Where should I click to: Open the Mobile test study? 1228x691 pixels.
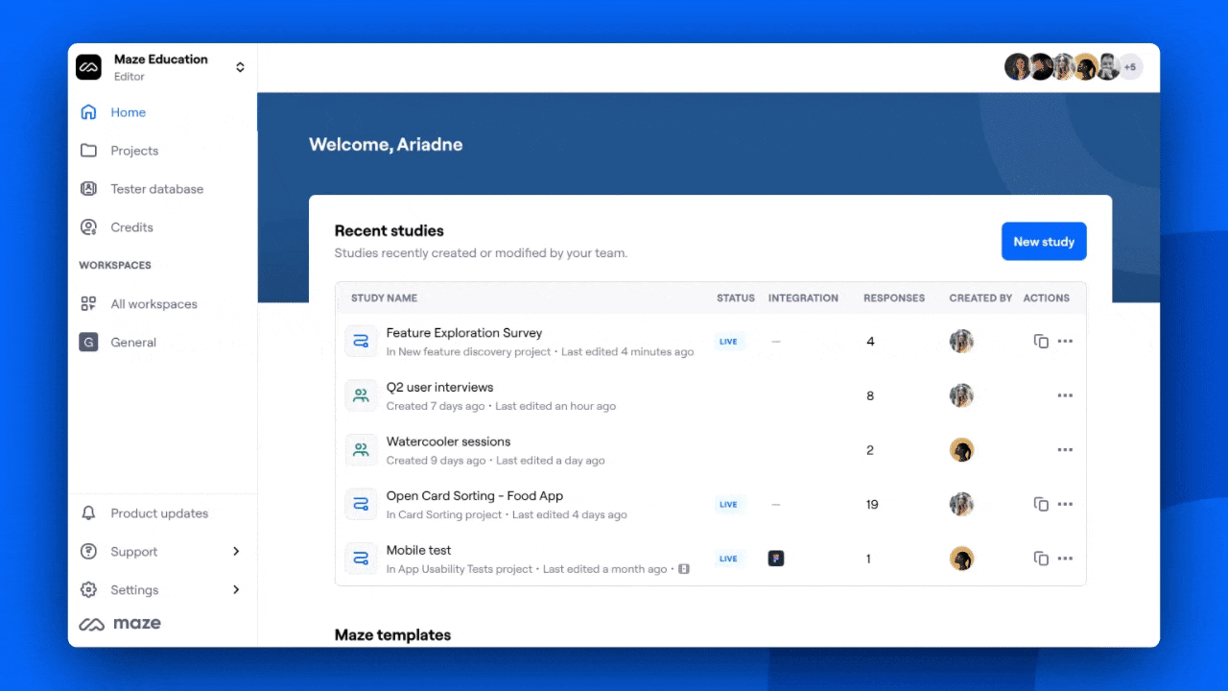pyautogui.click(x=418, y=550)
